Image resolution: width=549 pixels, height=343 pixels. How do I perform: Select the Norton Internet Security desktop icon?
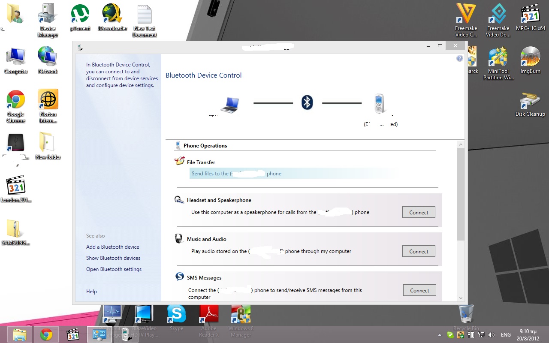click(x=48, y=106)
